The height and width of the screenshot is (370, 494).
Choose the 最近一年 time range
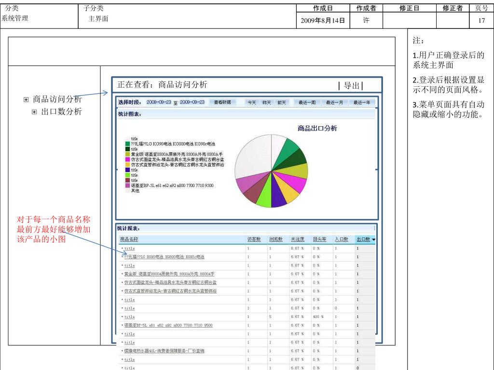pos(362,103)
